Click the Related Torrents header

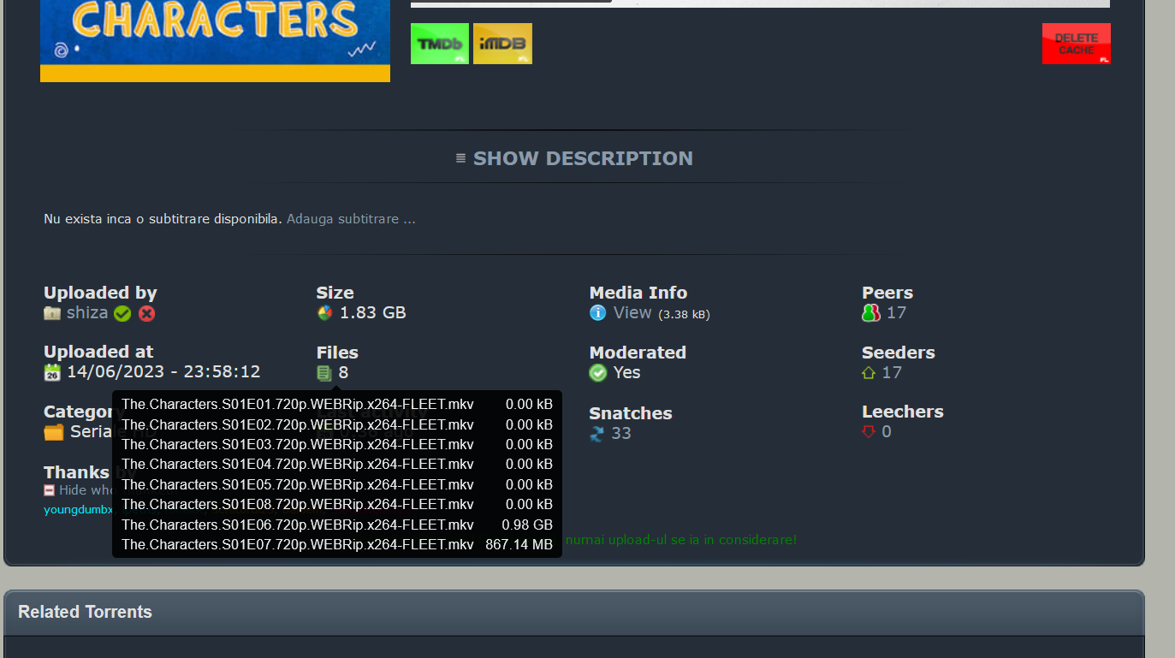click(86, 612)
